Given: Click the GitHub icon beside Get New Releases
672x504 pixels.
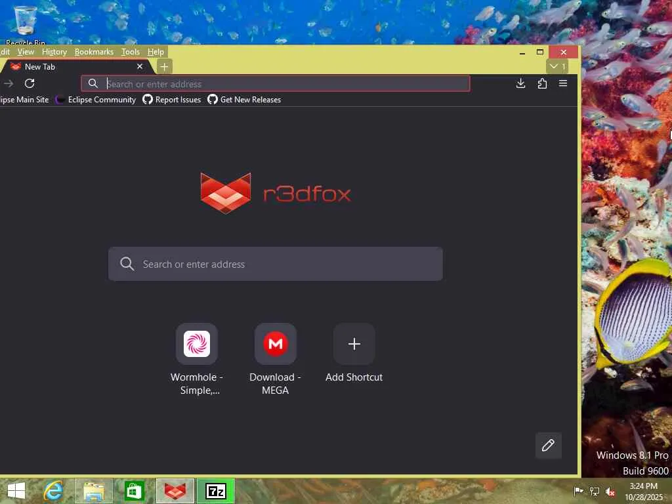Looking at the screenshot, I should [x=213, y=100].
